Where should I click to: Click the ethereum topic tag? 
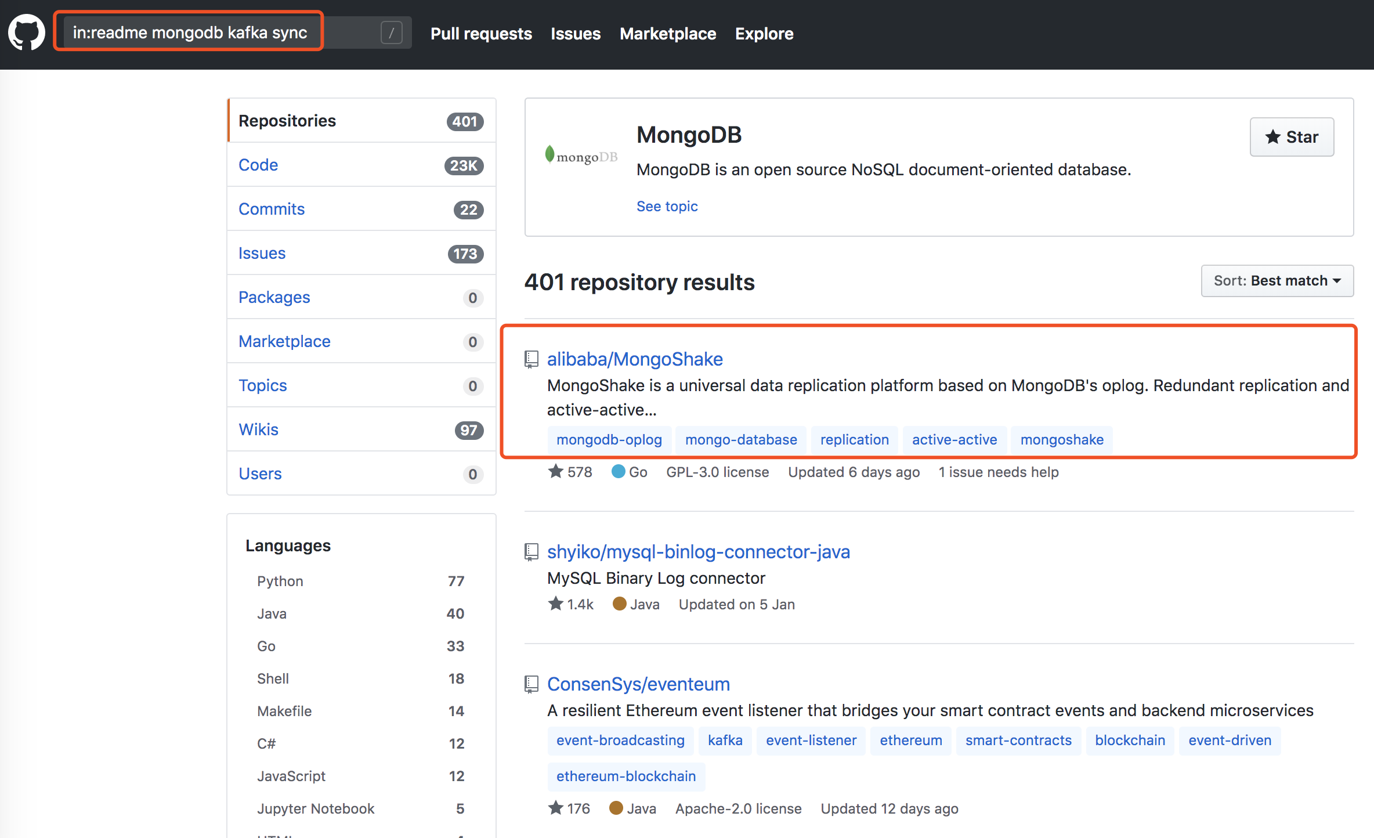(x=911, y=741)
